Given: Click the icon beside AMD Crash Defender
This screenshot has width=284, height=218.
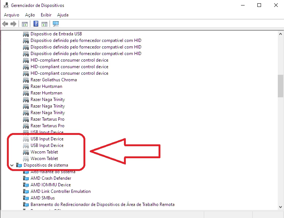Looking at the screenshot, I should click(26, 178).
